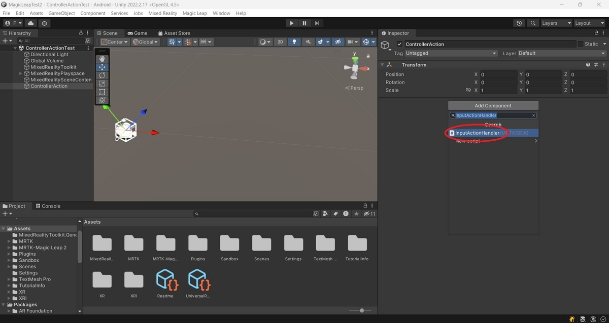Screen dimensions: 609x323
Task: Filter Project by import log type
Action: pos(346,214)
